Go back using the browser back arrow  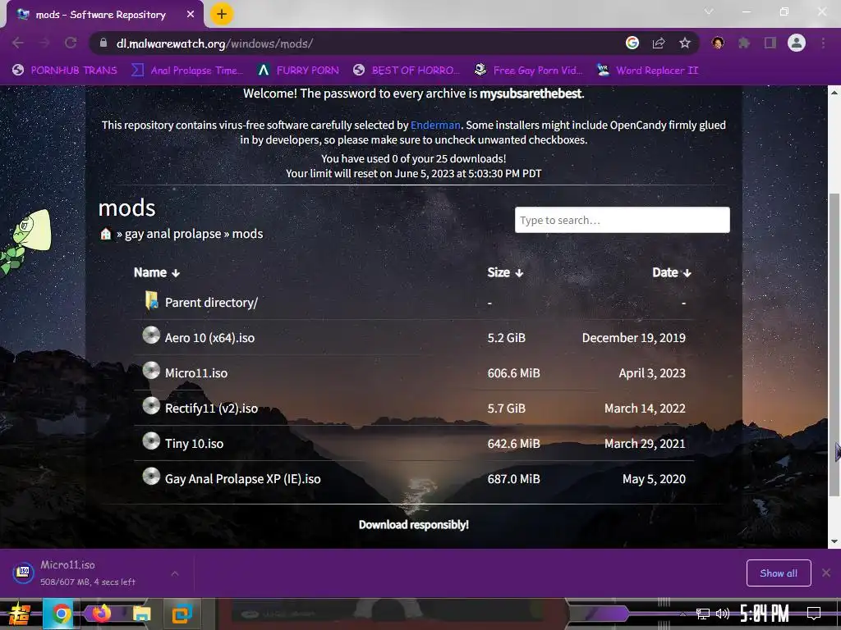(x=18, y=43)
